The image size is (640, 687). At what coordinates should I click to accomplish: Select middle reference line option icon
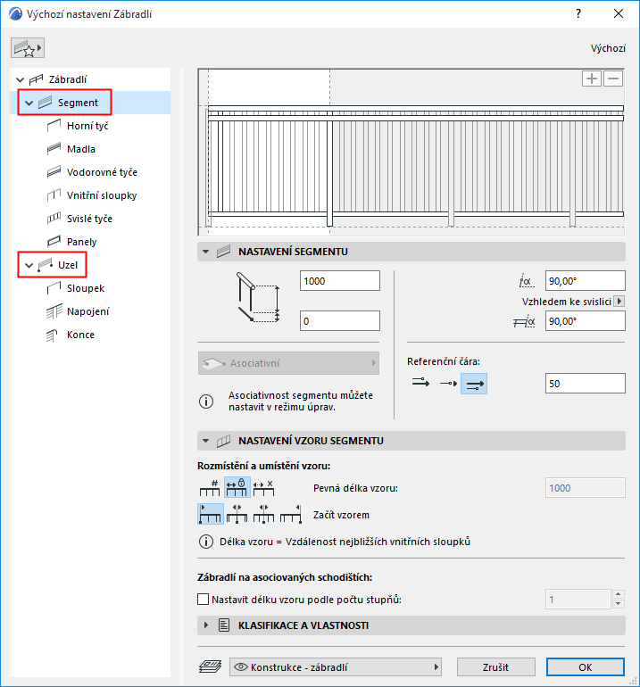448,384
